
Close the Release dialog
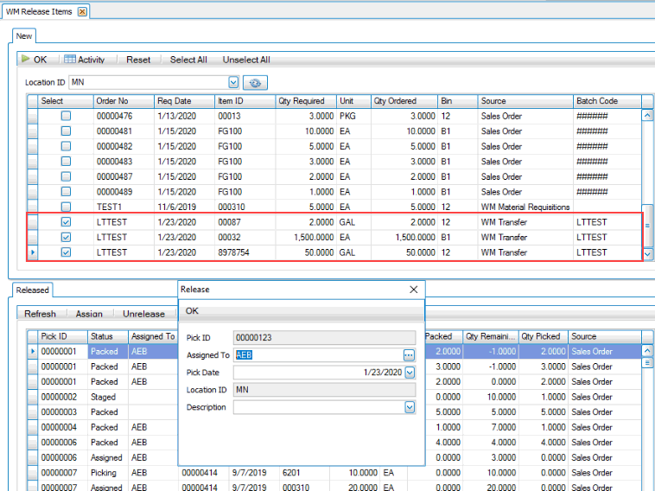click(x=413, y=290)
